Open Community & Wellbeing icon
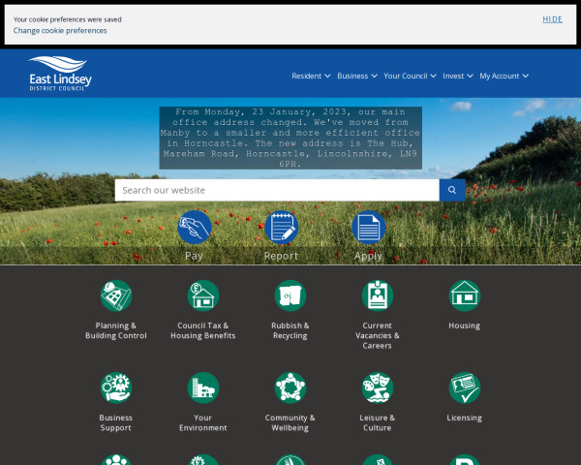The width and height of the screenshot is (581, 465). pyautogui.click(x=290, y=387)
